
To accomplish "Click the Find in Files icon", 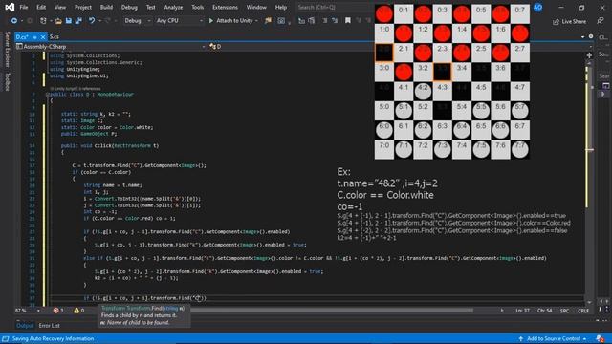I will (268, 21).
